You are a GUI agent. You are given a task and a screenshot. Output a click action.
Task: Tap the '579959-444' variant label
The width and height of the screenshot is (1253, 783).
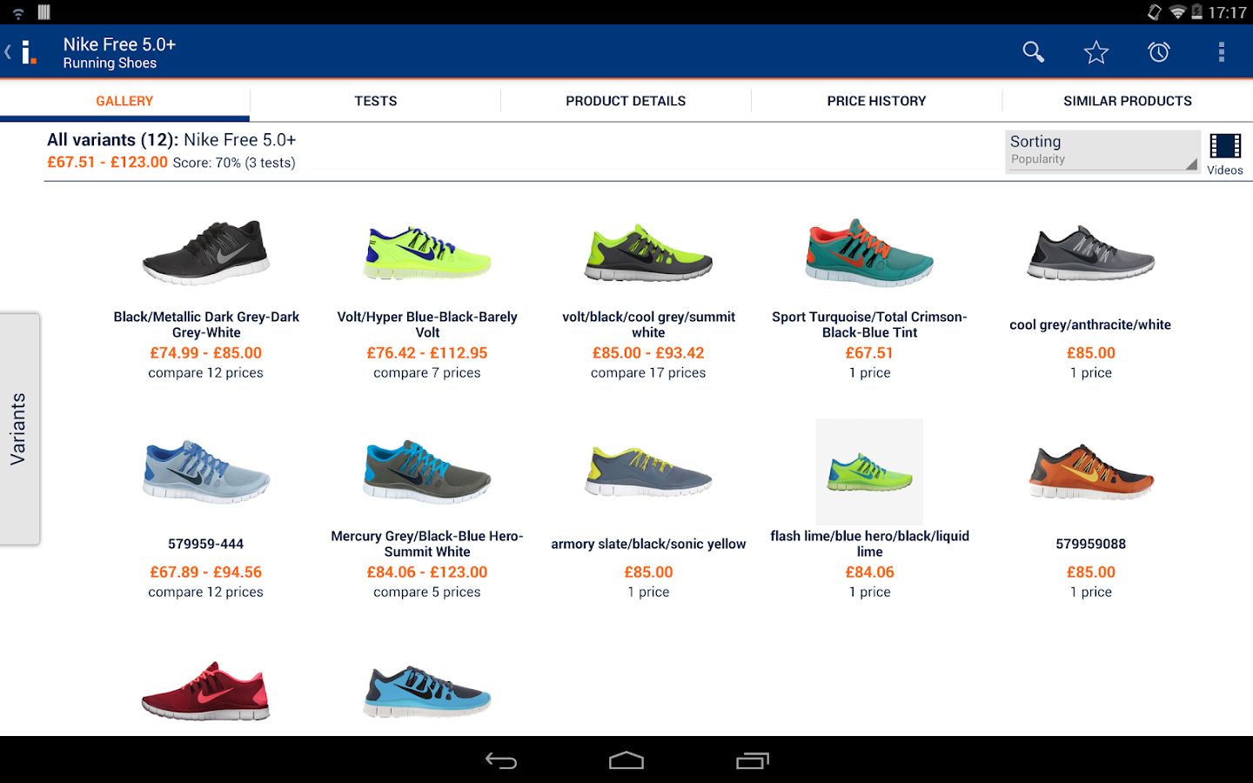[x=205, y=544]
